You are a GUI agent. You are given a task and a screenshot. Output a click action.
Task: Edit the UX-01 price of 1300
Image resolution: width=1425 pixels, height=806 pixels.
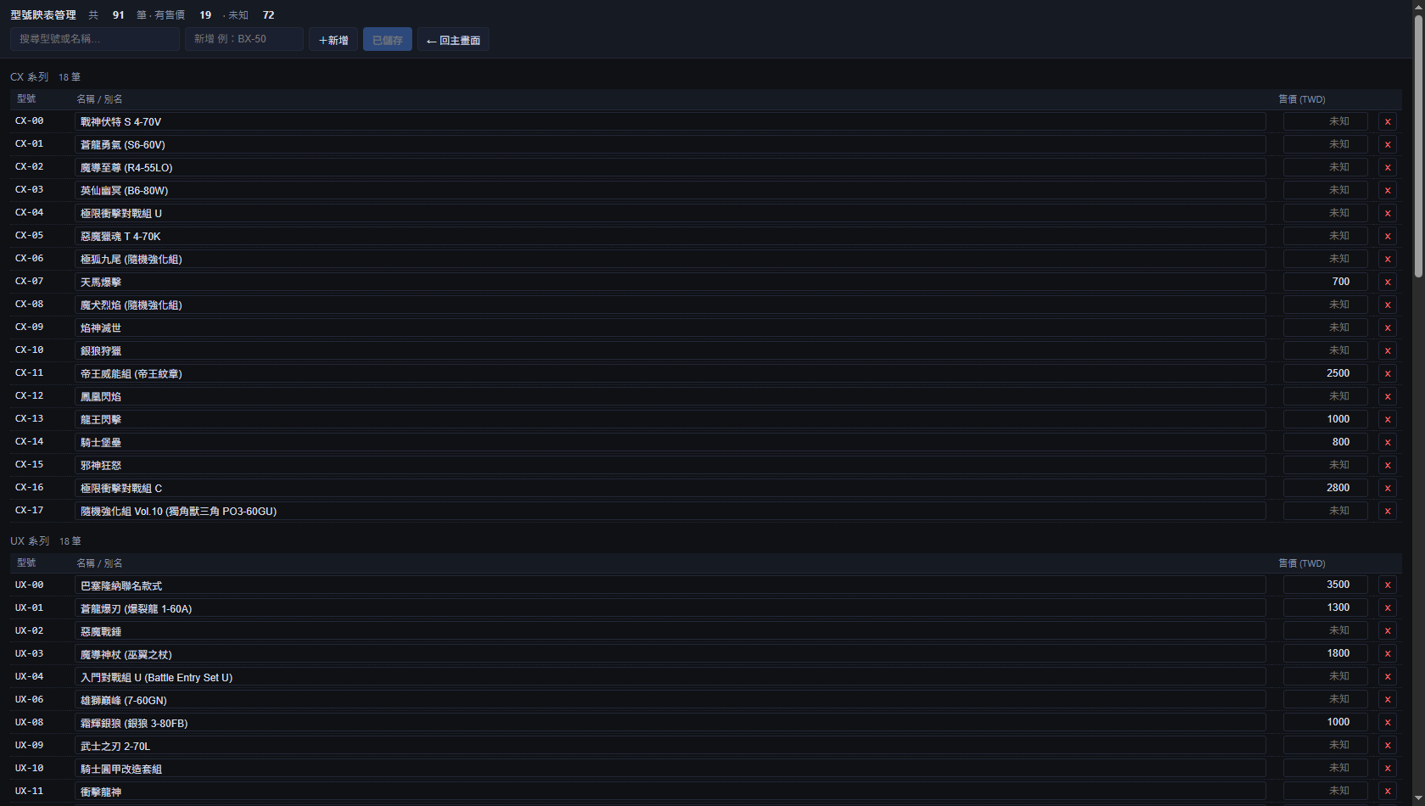click(x=1326, y=607)
